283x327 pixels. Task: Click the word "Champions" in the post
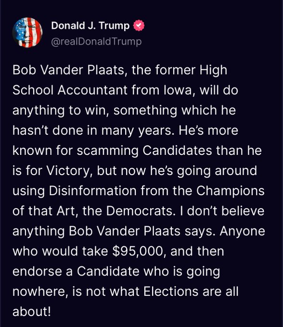click(231, 191)
